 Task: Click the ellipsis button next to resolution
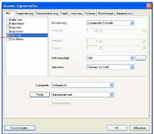pyautogui.click(x=141, y=58)
